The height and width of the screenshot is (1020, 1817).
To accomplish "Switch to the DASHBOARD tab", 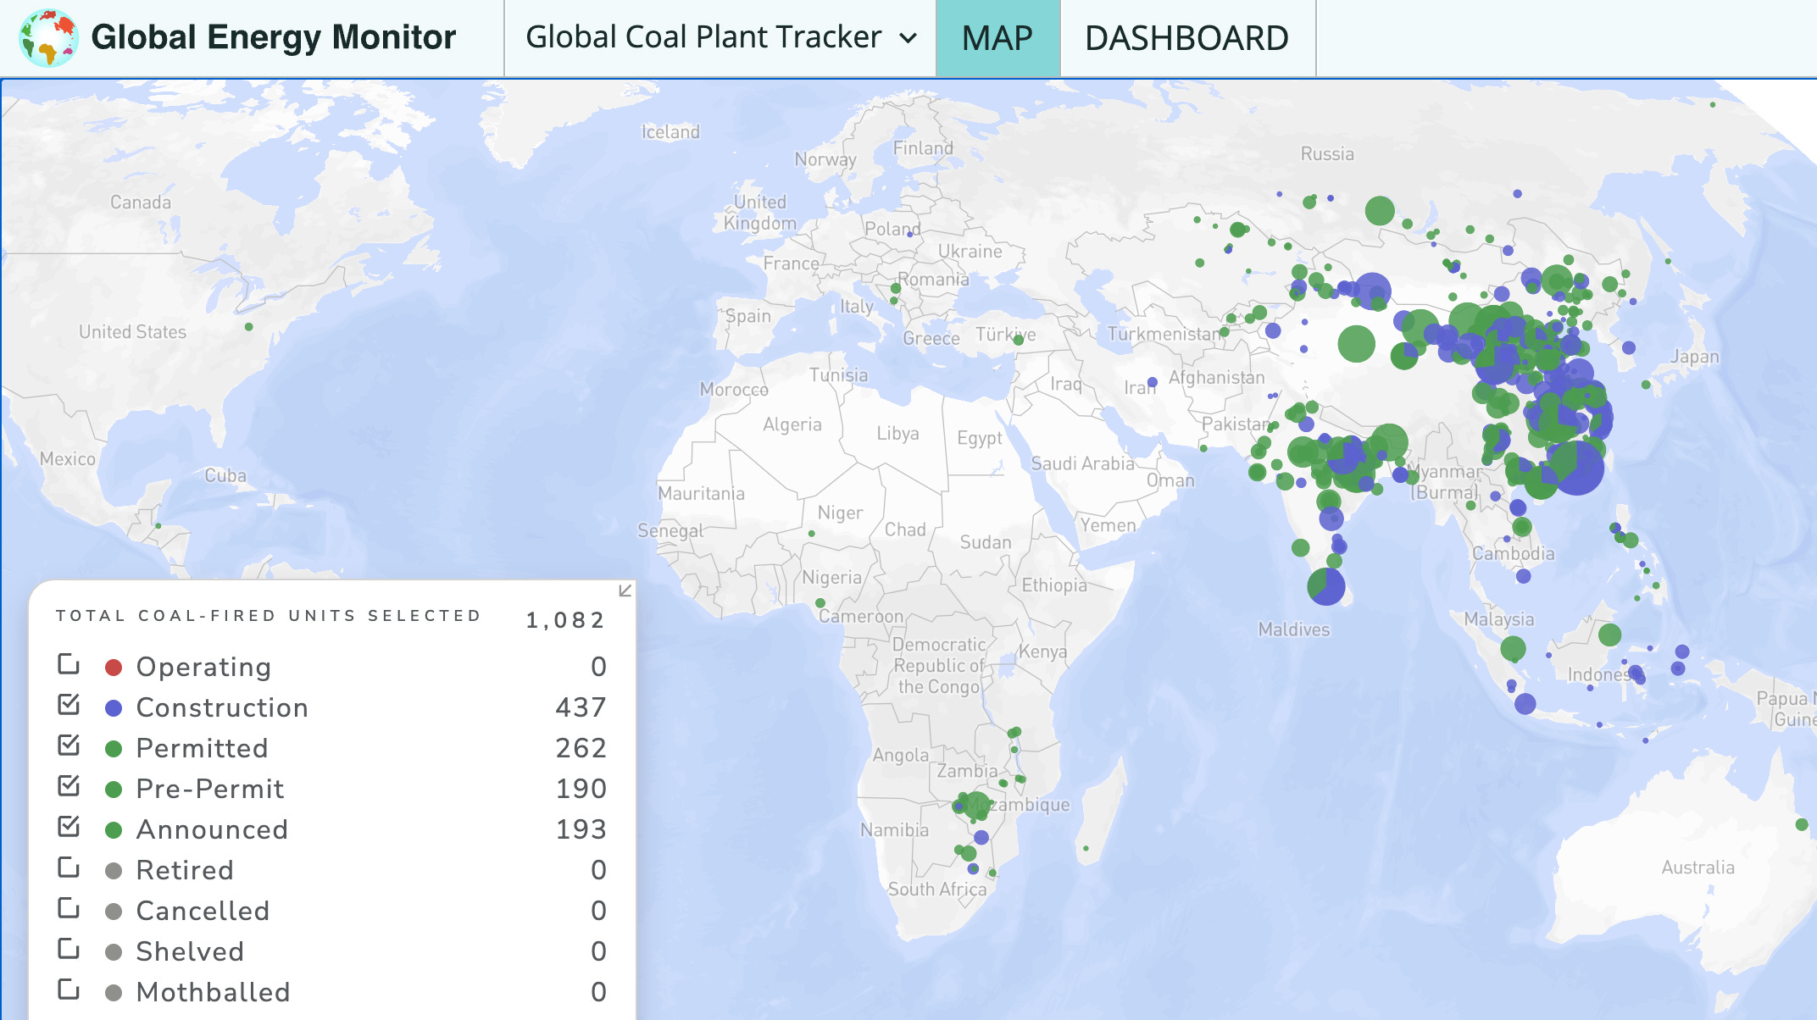I will pos(1186,38).
